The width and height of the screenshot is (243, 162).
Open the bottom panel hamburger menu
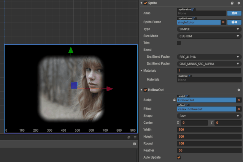[135, 137]
